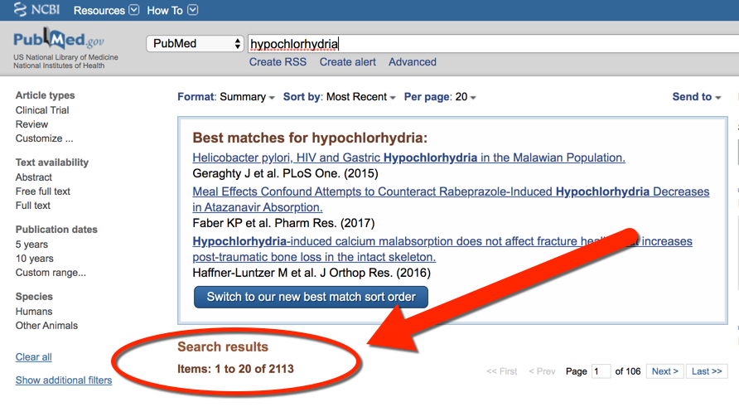The width and height of the screenshot is (739, 407).
Task: Click the Search results heading
Action: coord(223,346)
